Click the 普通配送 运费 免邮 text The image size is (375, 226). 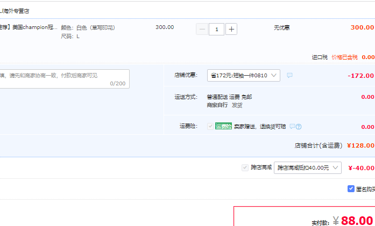[x=229, y=97]
